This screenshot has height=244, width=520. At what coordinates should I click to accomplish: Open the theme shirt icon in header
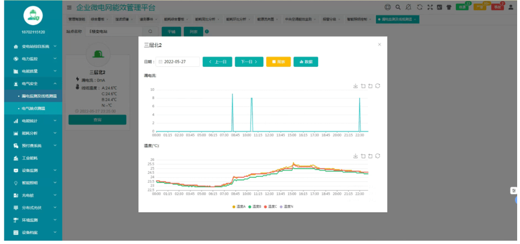(449, 7)
